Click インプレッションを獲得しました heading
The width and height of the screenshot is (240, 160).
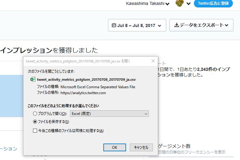click(x=49, y=50)
